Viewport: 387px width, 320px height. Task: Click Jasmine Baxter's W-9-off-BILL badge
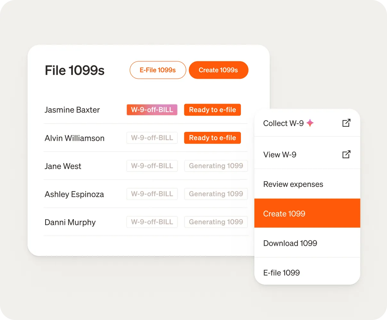[152, 110]
